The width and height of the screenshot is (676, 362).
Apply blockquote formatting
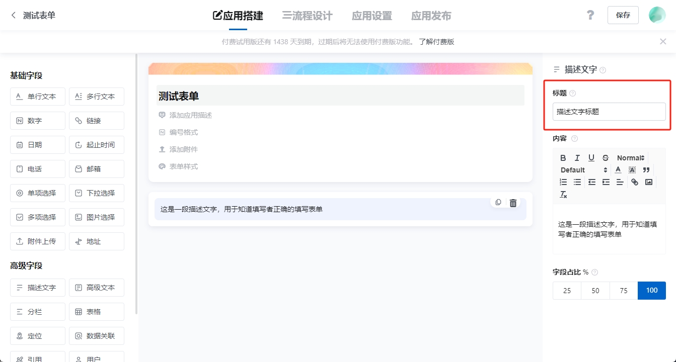point(646,169)
